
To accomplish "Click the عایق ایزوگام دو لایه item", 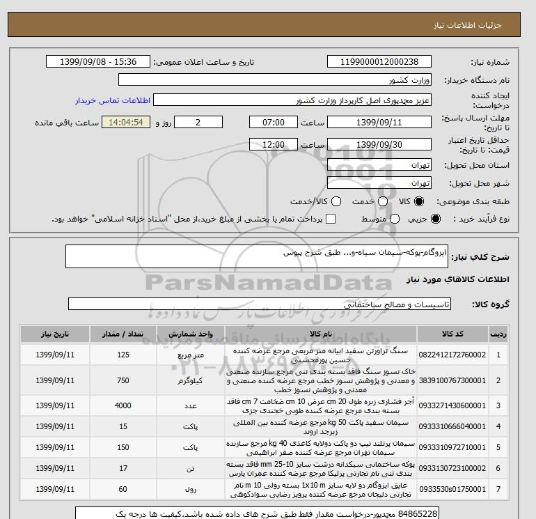I will pyautogui.click(x=321, y=490).
